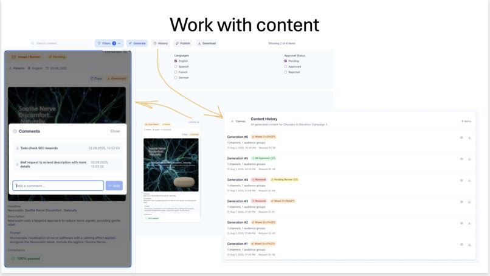Click the Image / Banner tag on large card
Screen dimensions: 490x276
coord(26,57)
